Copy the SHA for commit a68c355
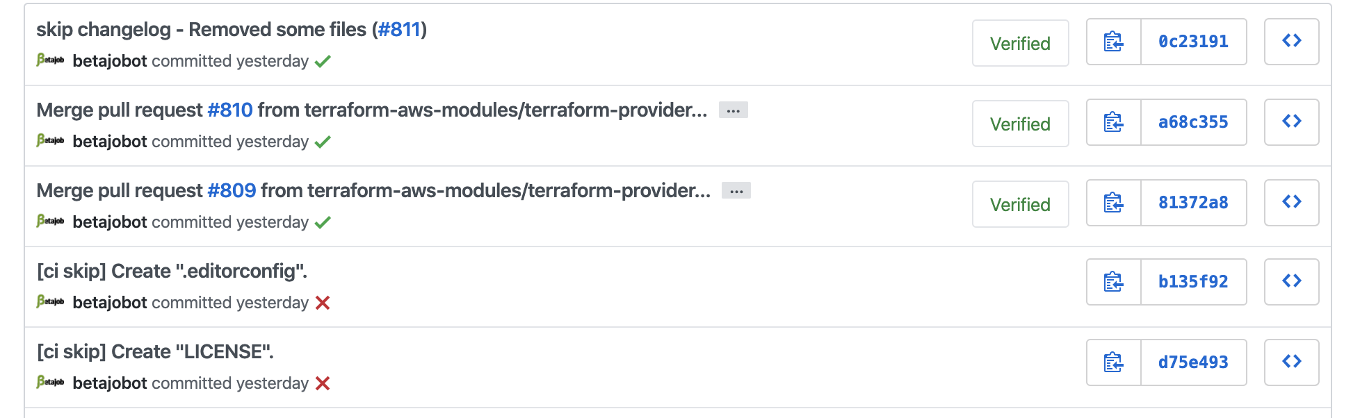 coord(1113,122)
